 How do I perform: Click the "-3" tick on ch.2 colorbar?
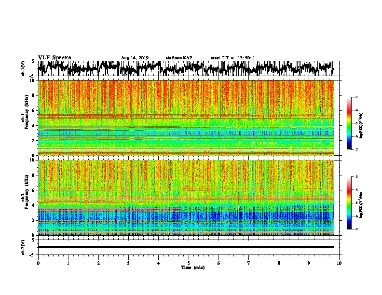pos(355,177)
